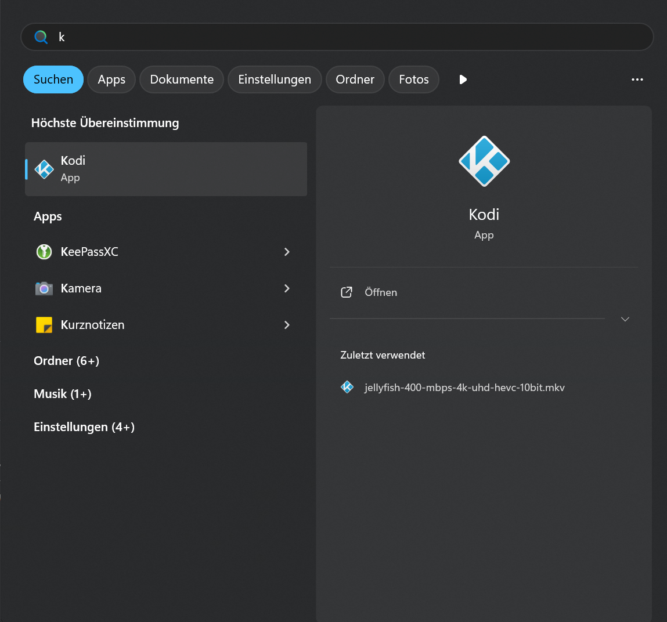The image size is (667, 622).
Task: Expand the Ordner (6+) results section
Action: pos(66,360)
